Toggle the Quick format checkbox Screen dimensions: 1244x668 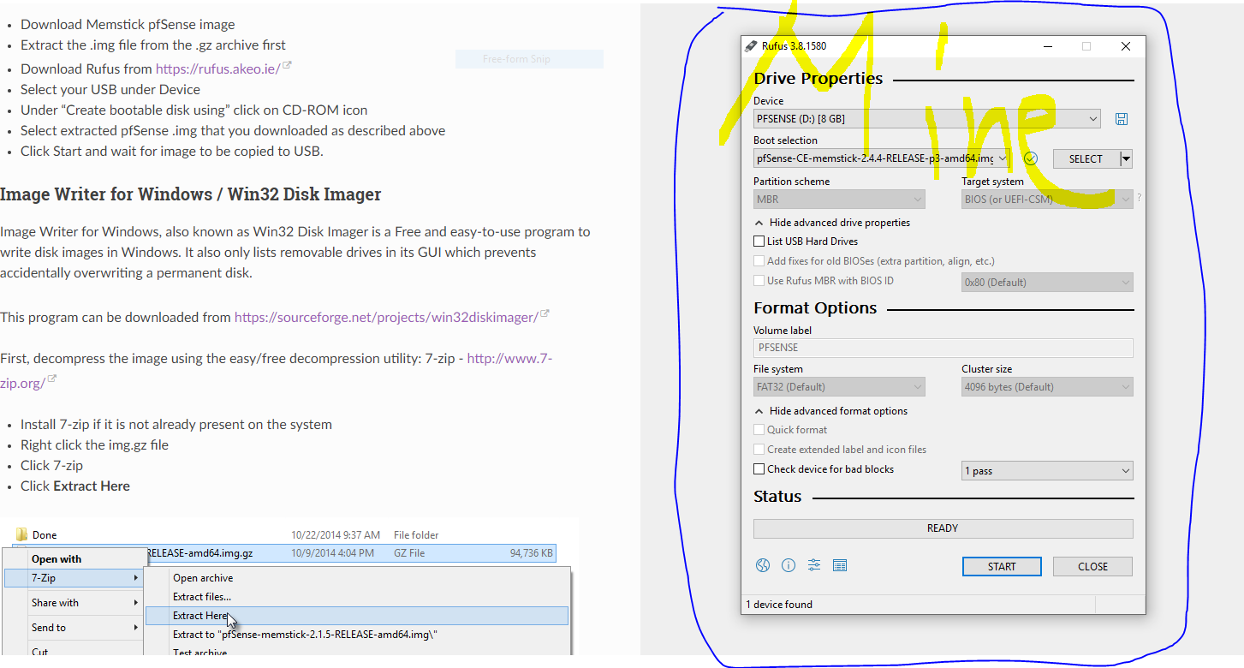click(x=759, y=430)
